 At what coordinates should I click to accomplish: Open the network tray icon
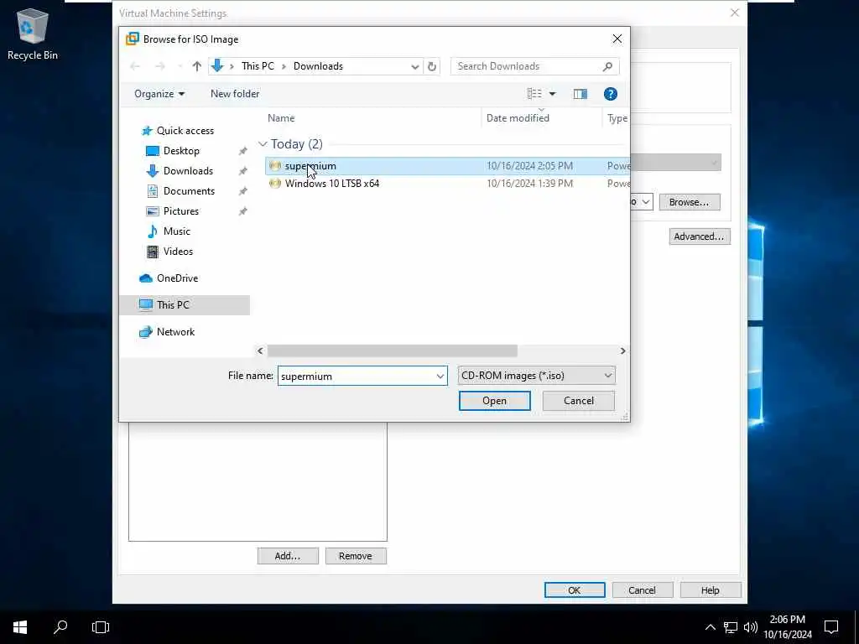(731, 627)
